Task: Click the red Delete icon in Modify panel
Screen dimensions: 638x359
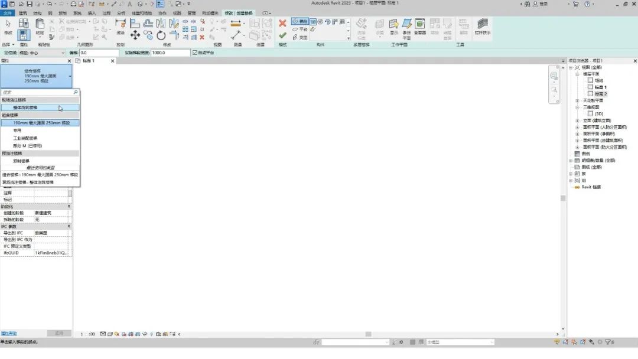Action: click(202, 37)
